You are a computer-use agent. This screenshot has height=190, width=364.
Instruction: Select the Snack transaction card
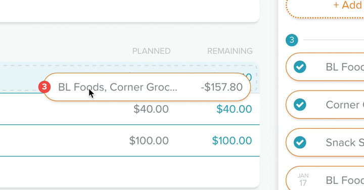point(325,142)
